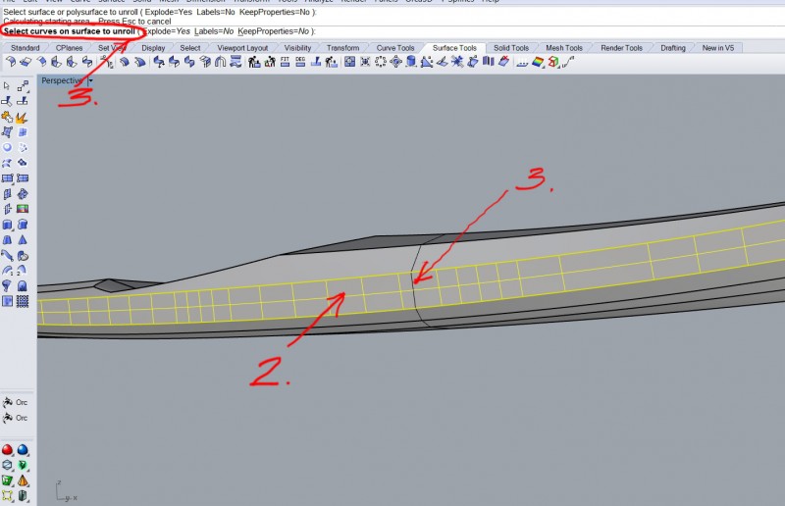
Task: Click the blue sphere render icon
Action: coord(23,449)
